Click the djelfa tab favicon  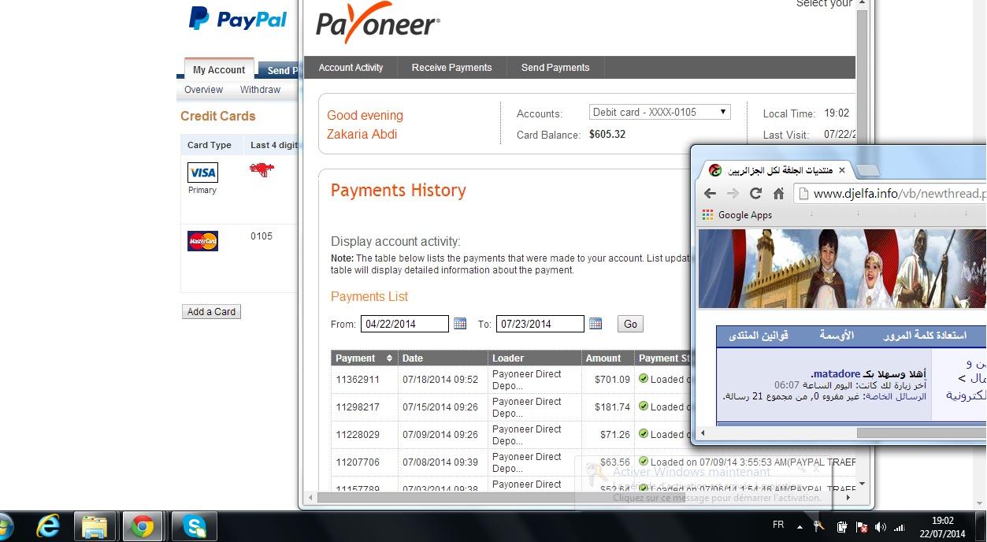point(714,170)
